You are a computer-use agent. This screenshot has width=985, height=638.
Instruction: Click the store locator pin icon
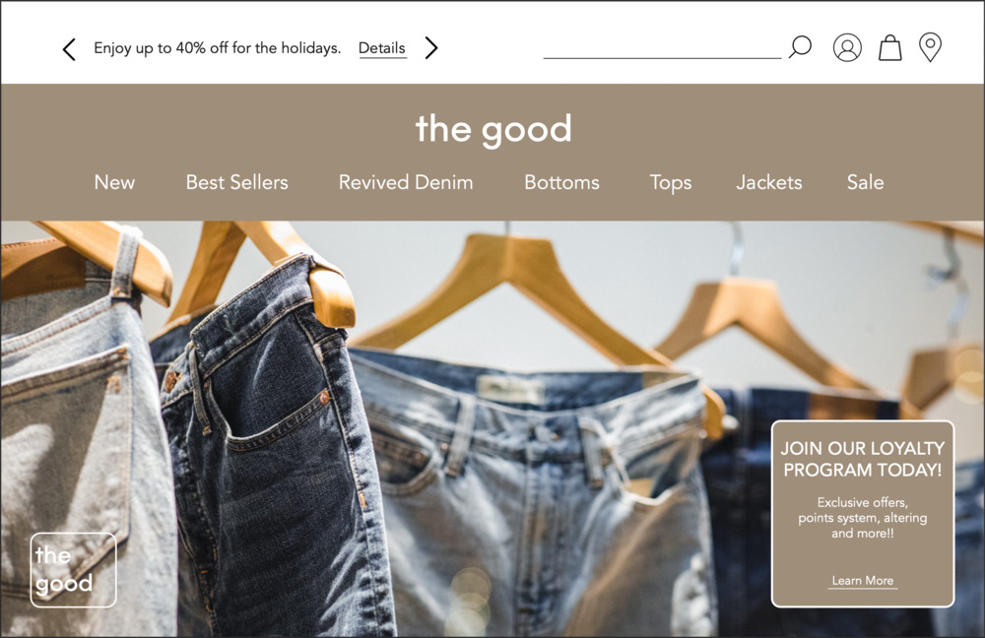[930, 47]
